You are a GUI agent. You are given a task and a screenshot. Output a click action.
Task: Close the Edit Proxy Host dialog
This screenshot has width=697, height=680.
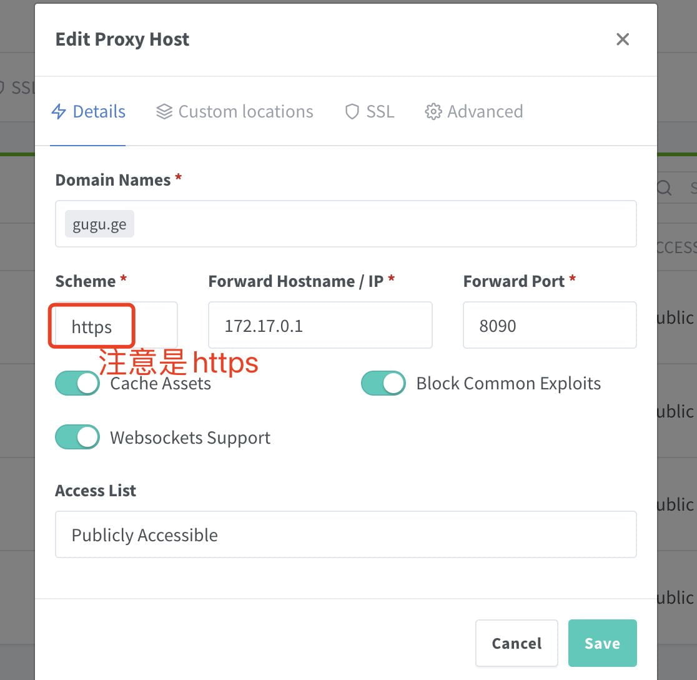click(x=622, y=39)
